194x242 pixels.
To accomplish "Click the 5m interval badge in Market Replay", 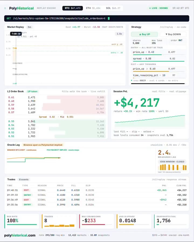I will 29,27.
